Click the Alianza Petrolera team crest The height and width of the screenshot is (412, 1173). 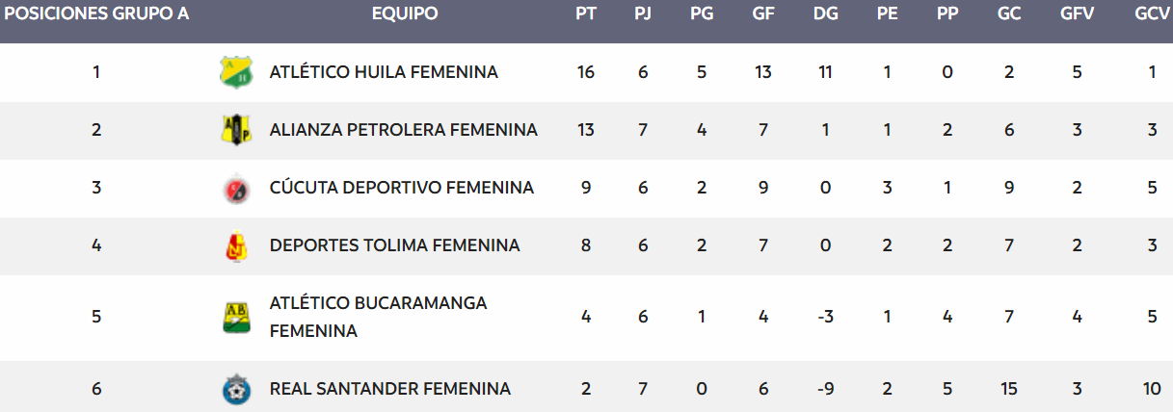pyautogui.click(x=236, y=130)
